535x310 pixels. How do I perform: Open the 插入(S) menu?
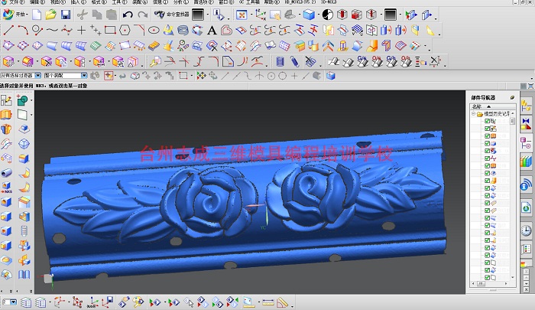pos(78,2)
